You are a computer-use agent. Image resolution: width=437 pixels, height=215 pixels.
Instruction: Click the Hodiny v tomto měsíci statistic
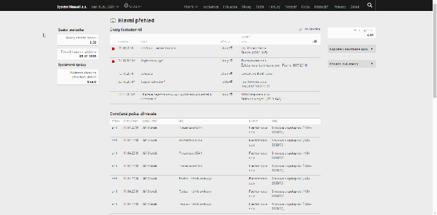click(78, 40)
